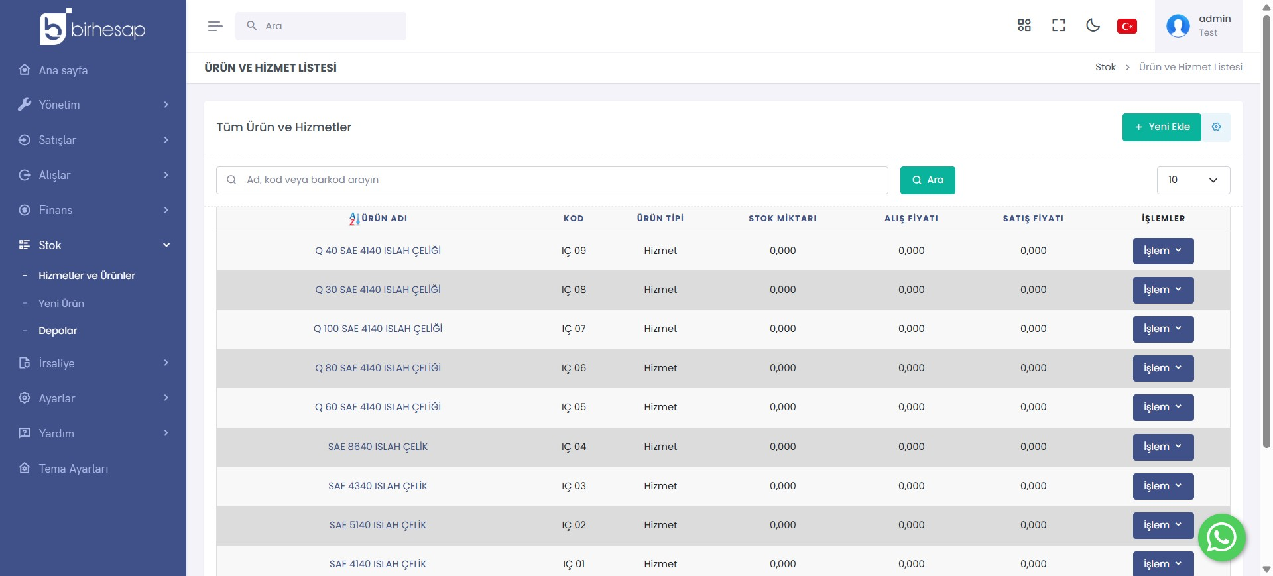This screenshot has width=1273, height=576.
Task: Click the Yeni Ekle button
Action: (1162, 127)
